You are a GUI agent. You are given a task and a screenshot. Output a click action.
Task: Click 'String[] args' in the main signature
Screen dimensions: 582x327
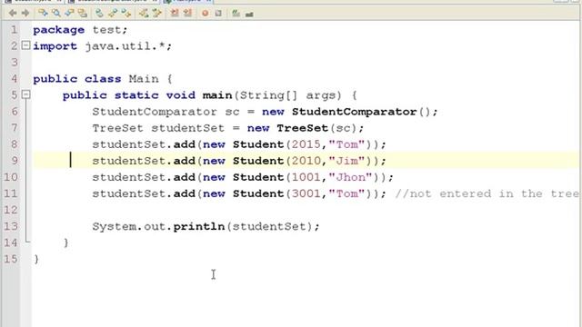coord(291,95)
